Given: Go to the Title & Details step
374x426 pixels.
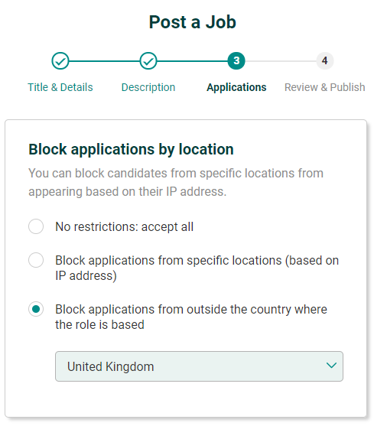Looking at the screenshot, I should click(60, 87).
